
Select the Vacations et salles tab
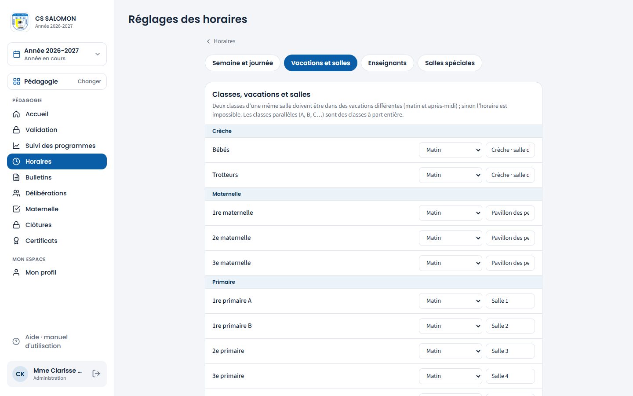point(320,63)
